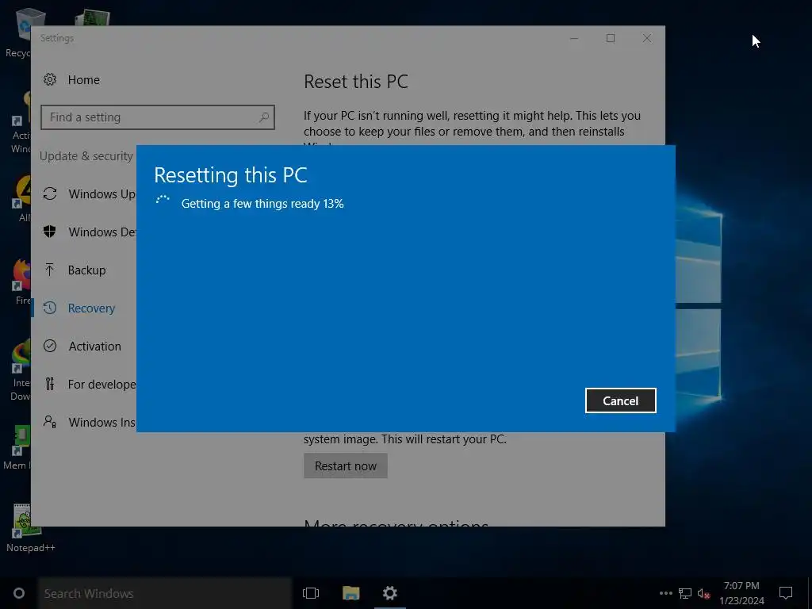Open the Action Center notification icon

tap(786, 593)
